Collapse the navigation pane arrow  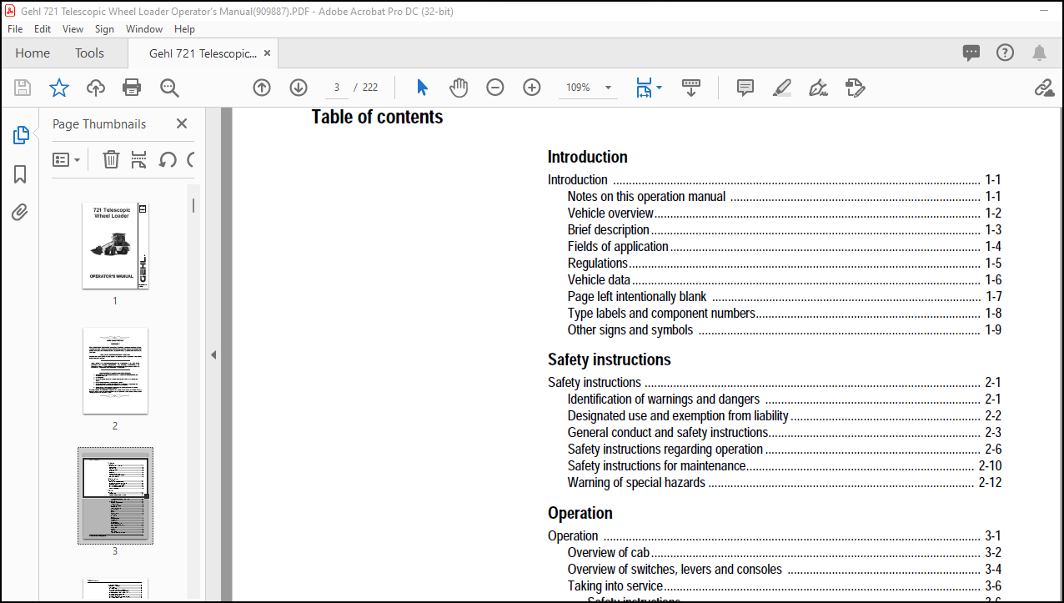click(x=213, y=354)
